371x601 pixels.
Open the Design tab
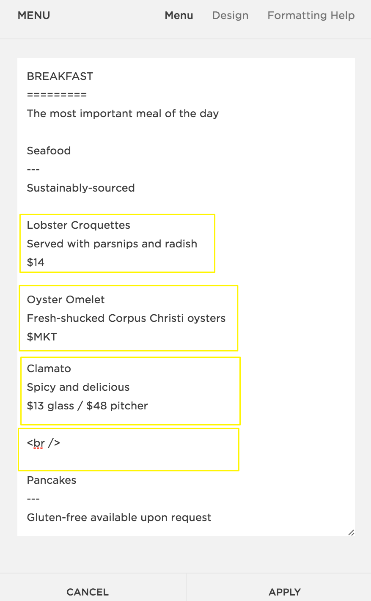230,16
